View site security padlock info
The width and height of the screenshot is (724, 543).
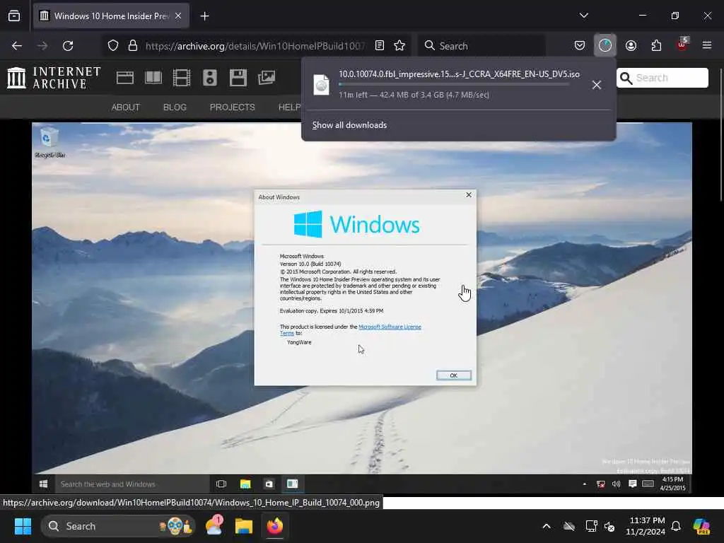pyautogui.click(x=133, y=46)
